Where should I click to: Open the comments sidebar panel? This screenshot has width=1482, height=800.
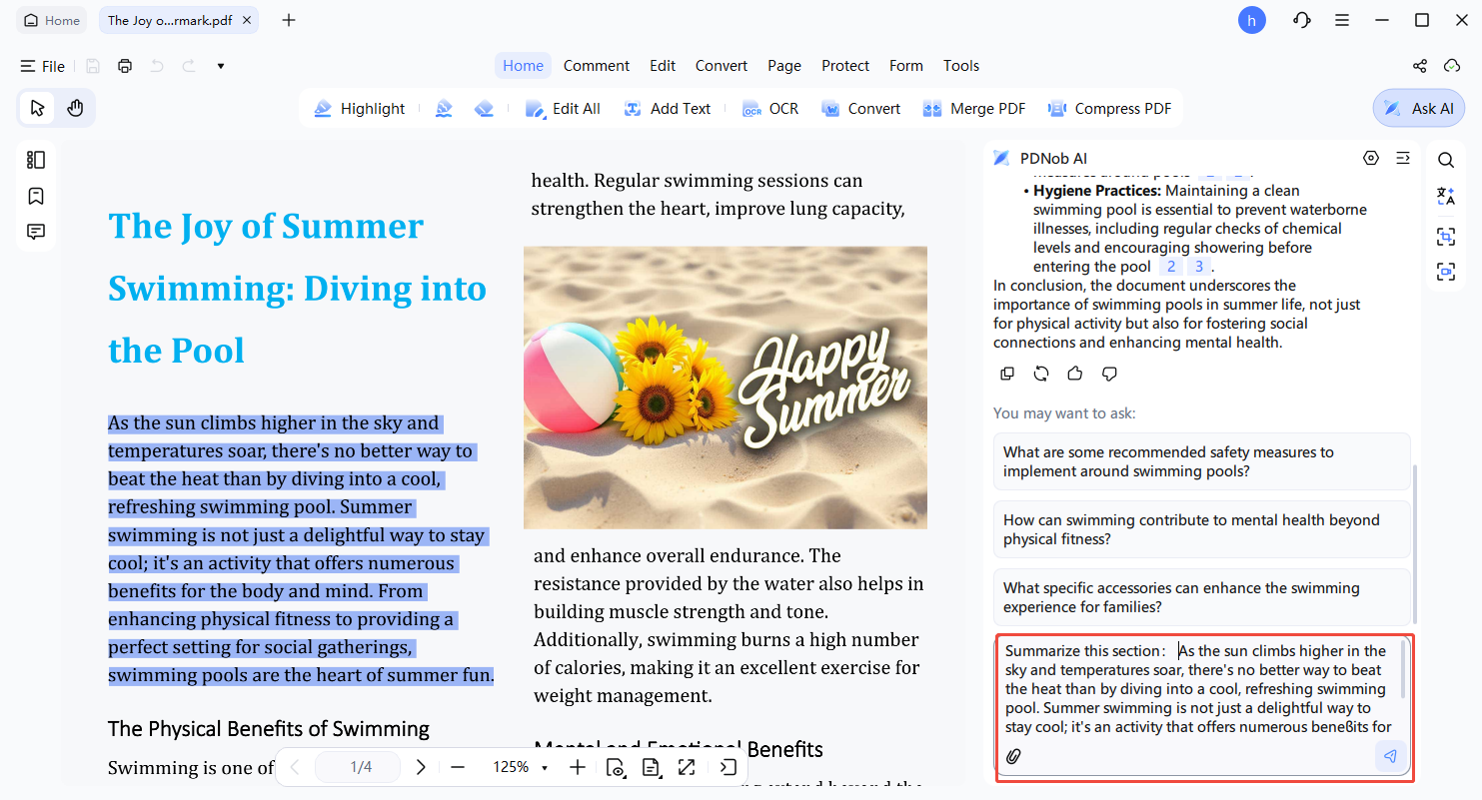(36, 232)
